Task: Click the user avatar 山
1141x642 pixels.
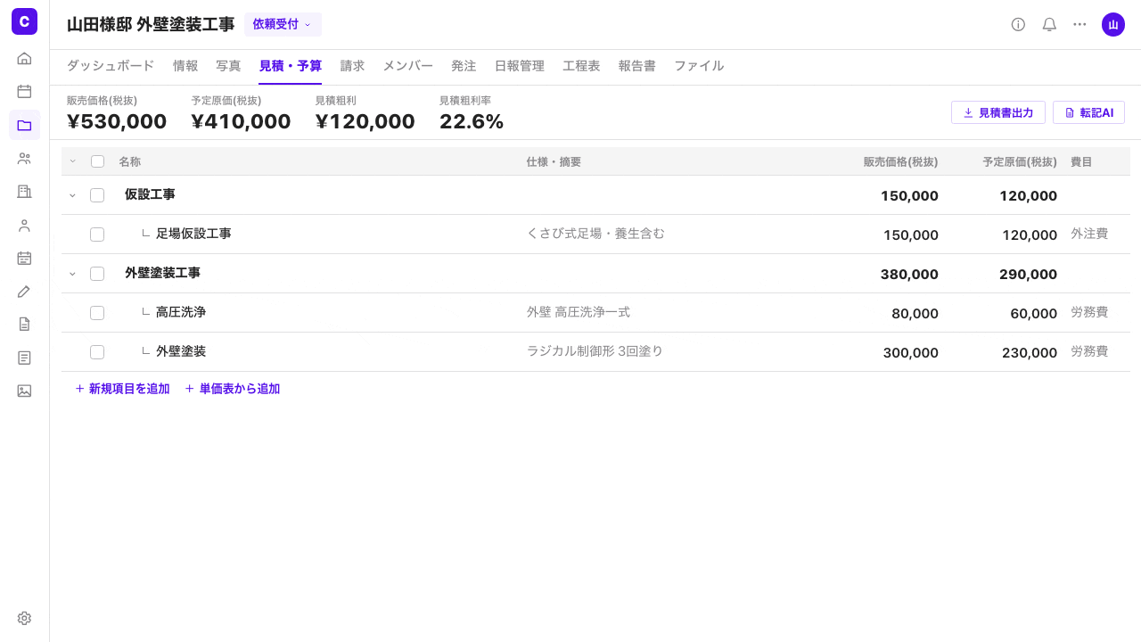Action: tap(1112, 24)
